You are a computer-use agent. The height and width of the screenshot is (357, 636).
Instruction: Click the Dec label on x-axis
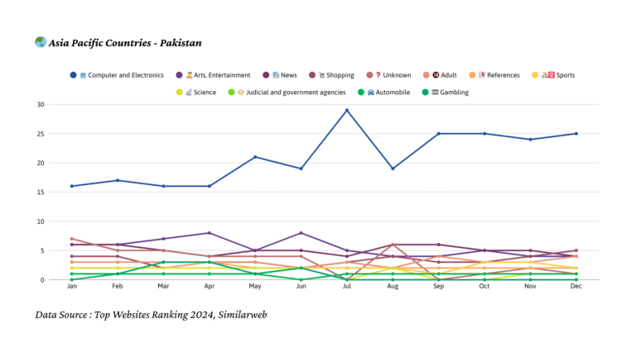tap(576, 288)
